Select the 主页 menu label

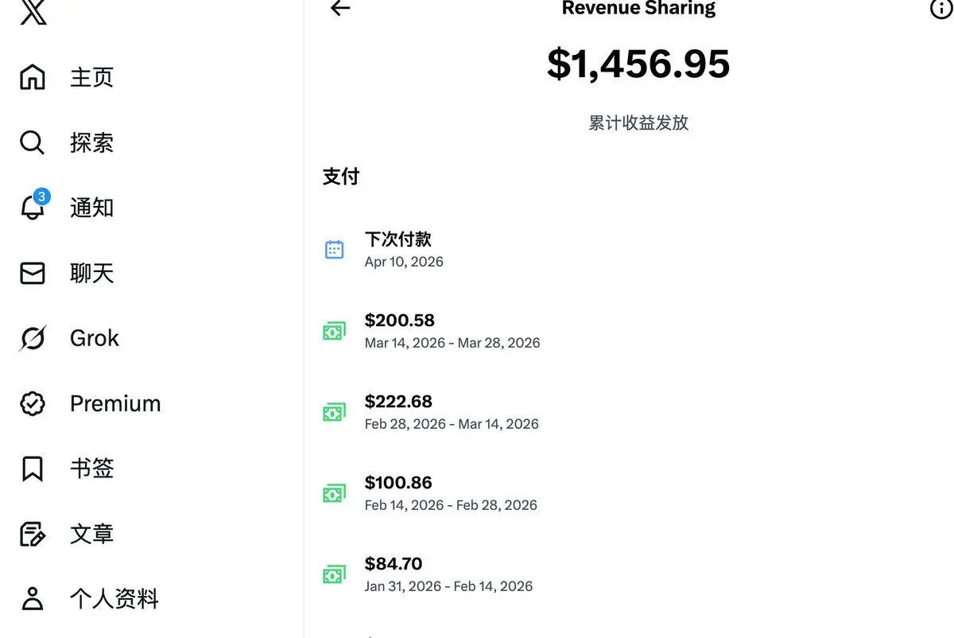tap(92, 77)
